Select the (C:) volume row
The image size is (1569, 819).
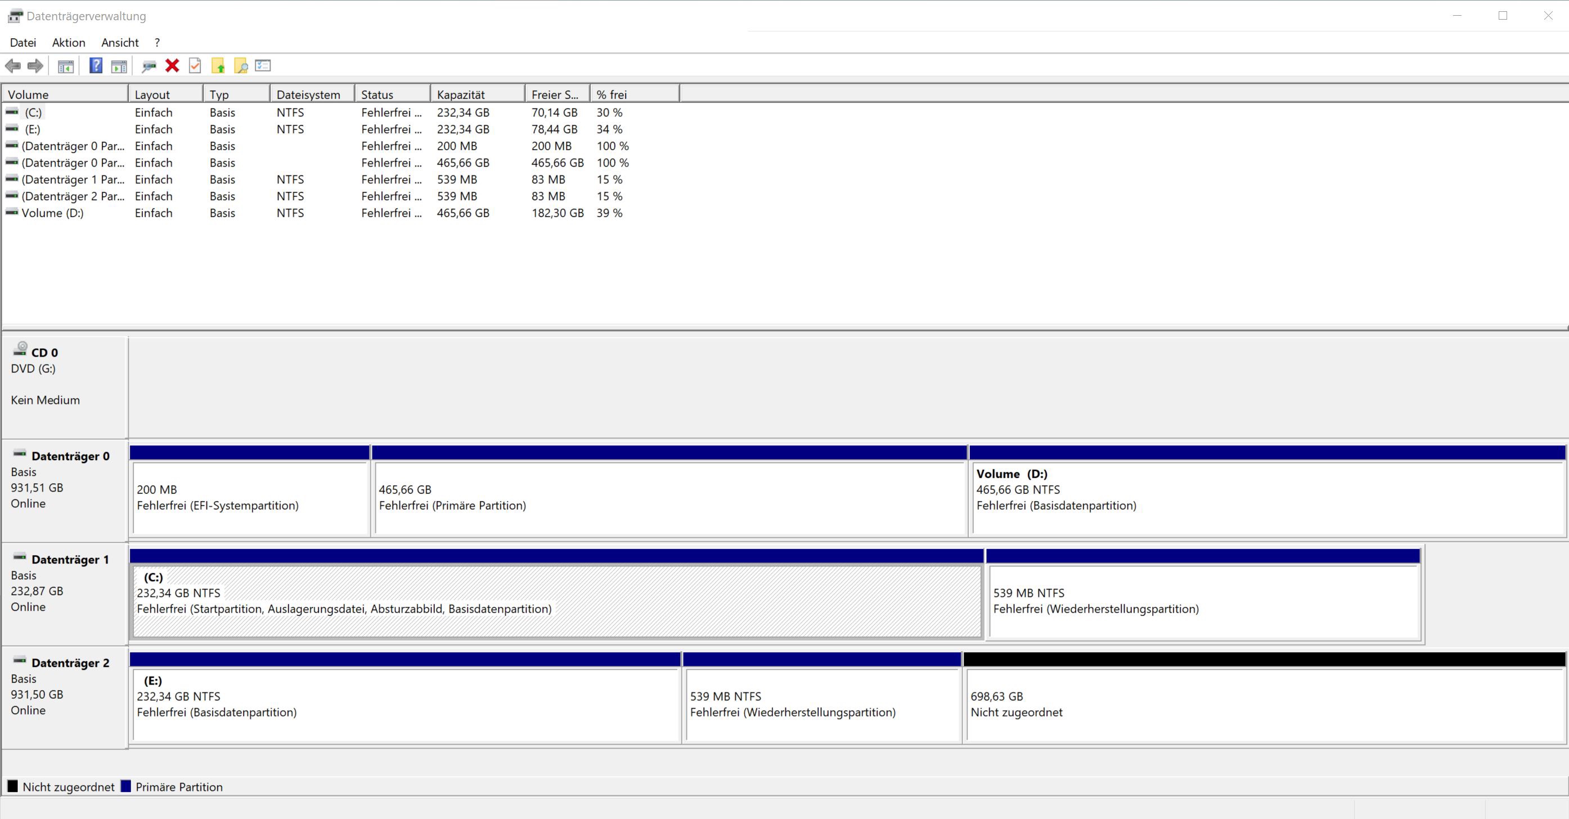coord(341,112)
